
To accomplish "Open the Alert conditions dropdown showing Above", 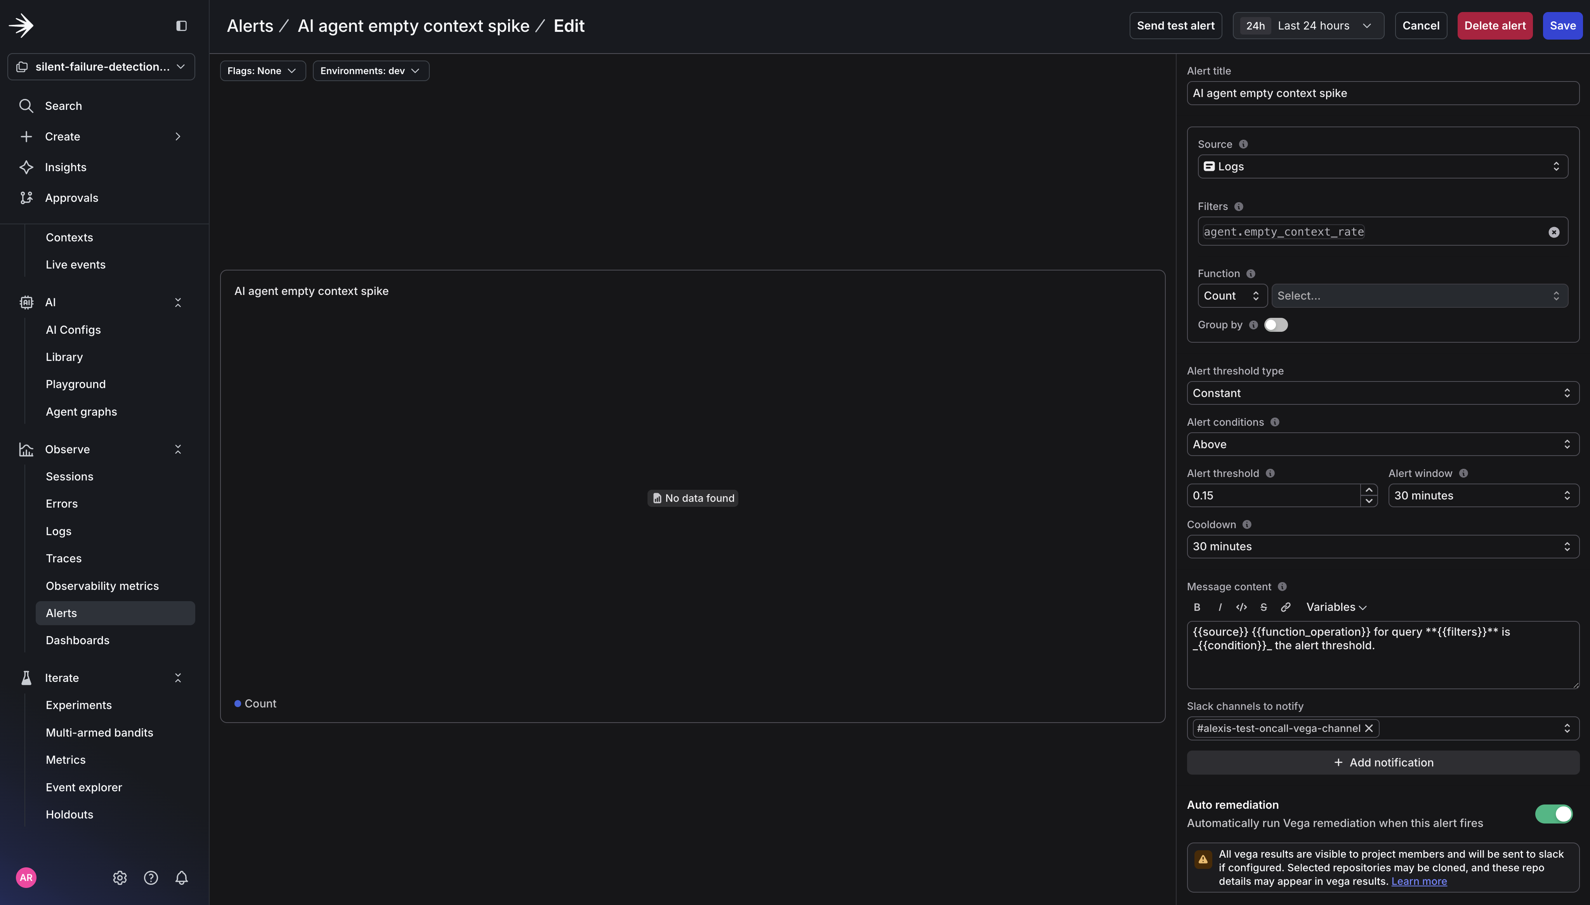I will (x=1382, y=444).
